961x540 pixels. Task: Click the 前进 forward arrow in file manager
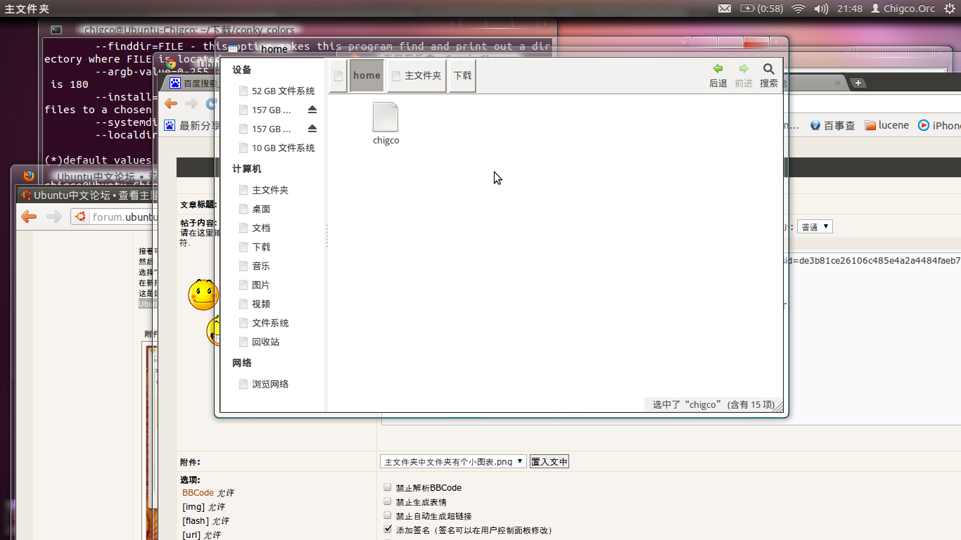pyautogui.click(x=744, y=75)
